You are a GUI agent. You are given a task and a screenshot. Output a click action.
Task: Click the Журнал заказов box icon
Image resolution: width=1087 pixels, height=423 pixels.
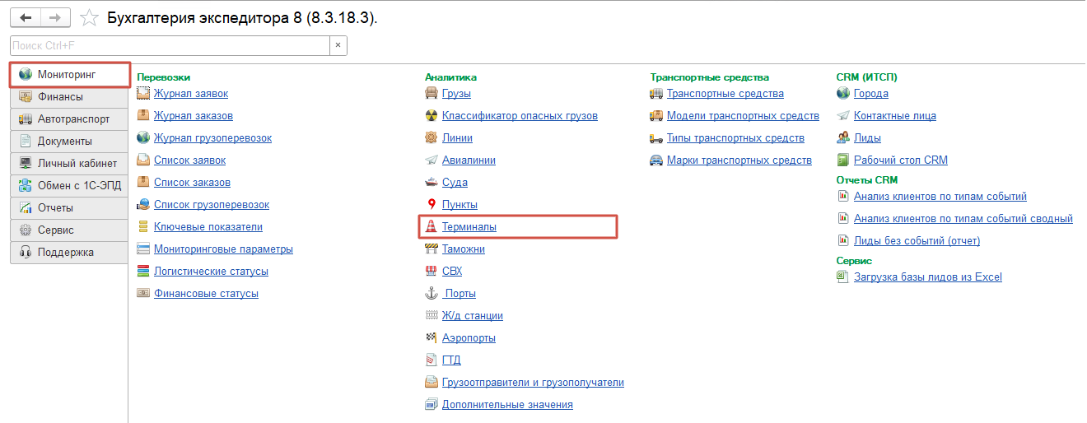pos(143,115)
